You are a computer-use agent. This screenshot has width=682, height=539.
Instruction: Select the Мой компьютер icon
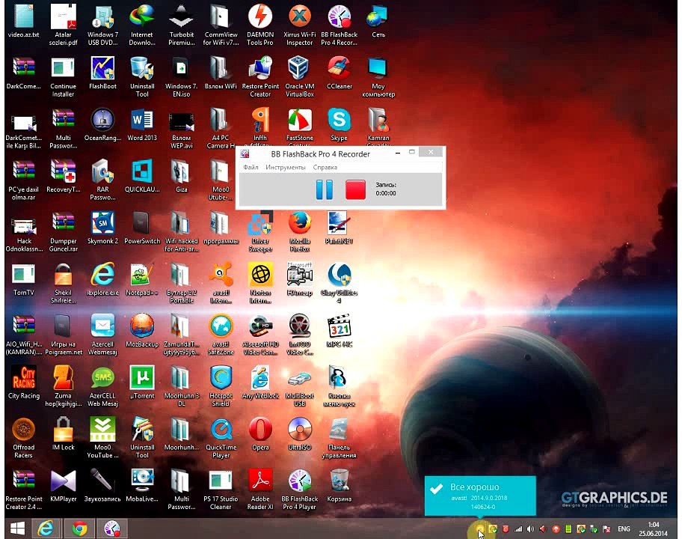pos(378,77)
